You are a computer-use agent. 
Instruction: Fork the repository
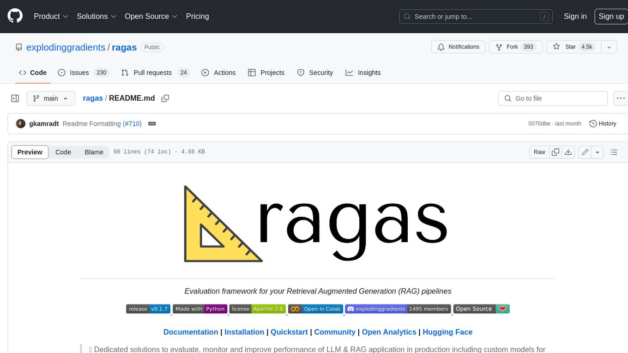(x=515, y=47)
